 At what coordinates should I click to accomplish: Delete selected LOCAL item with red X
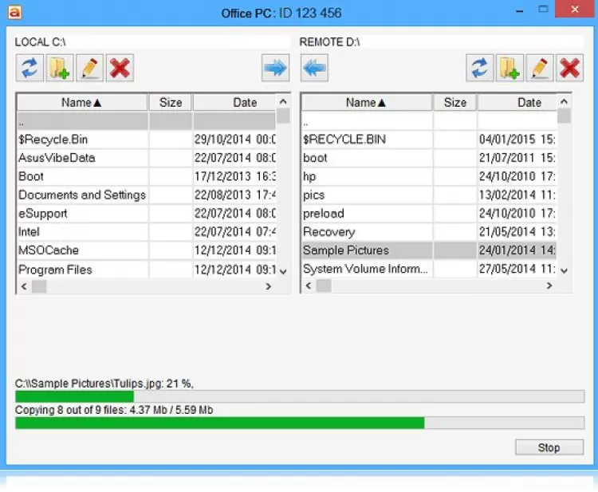120,68
